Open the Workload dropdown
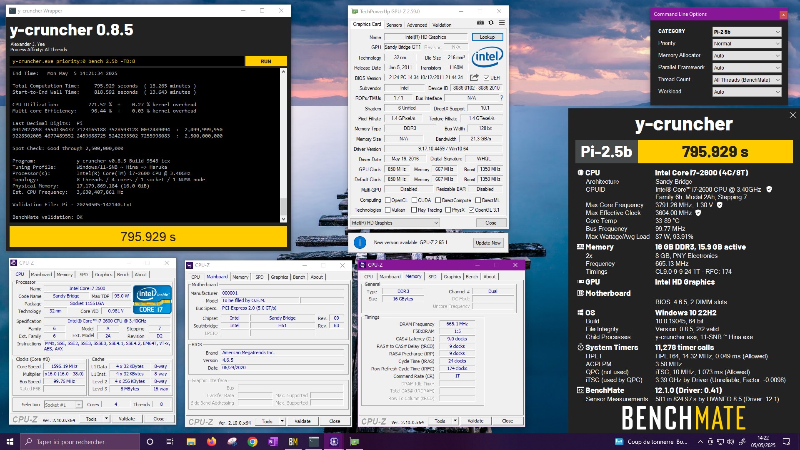The image size is (800, 450). 747,92
